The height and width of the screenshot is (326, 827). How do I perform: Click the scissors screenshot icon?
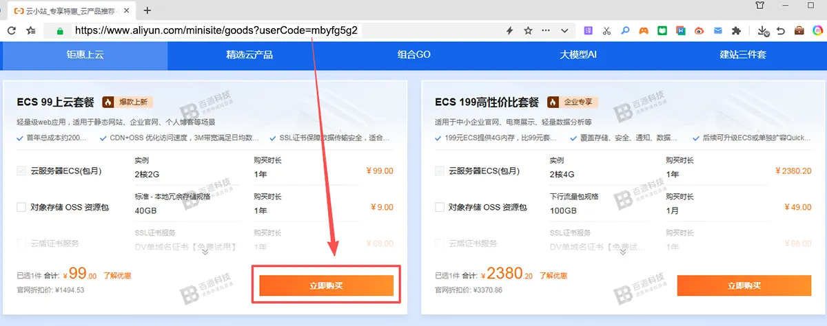pos(607,31)
